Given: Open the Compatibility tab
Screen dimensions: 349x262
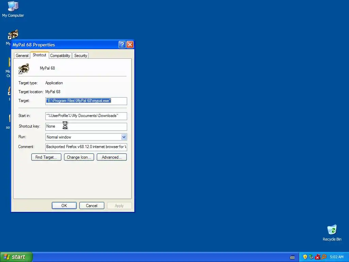Looking at the screenshot, I should [60, 56].
